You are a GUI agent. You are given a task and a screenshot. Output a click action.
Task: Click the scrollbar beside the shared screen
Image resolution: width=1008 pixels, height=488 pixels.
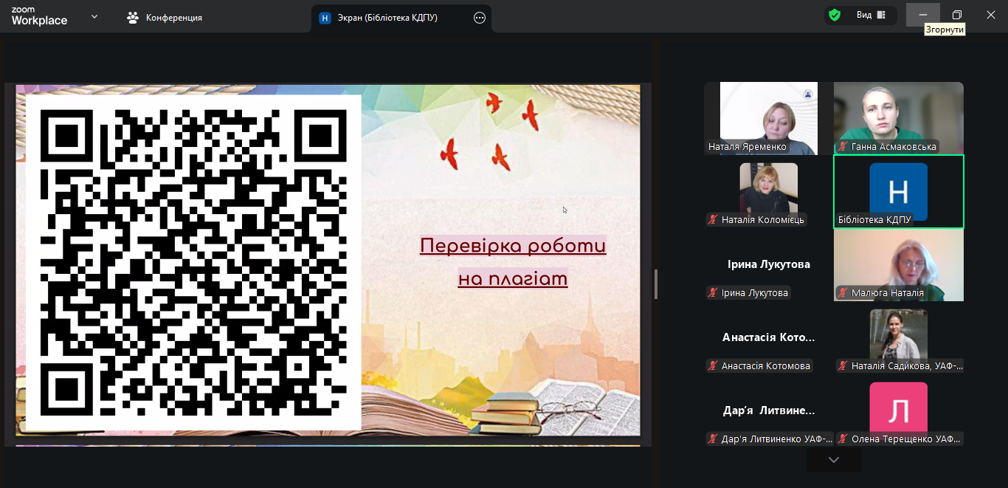(655, 284)
